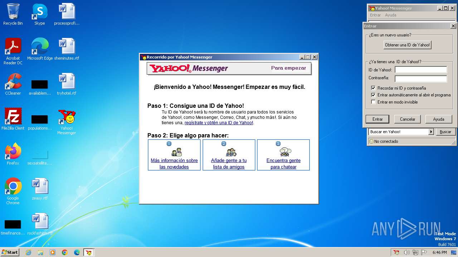Open the sheminutes.rtf file
Image resolution: width=458 pixels, height=257 pixels.
click(x=67, y=49)
